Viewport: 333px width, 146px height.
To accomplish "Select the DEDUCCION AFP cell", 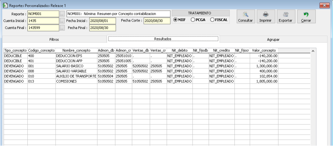I will pos(76,61).
